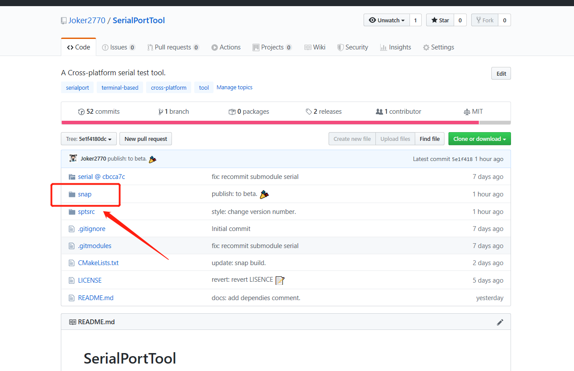Click Joker2770 owner link in title

pyautogui.click(x=87, y=21)
